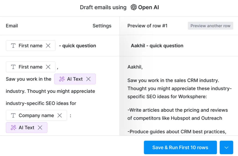Click Save & Run First 10 rows
The height and width of the screenshot is (156, 238).
(x=180, y=148)
